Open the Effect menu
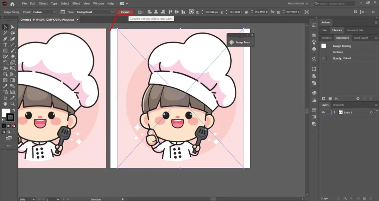Screen dimensions: 379x201 point(76,4)
